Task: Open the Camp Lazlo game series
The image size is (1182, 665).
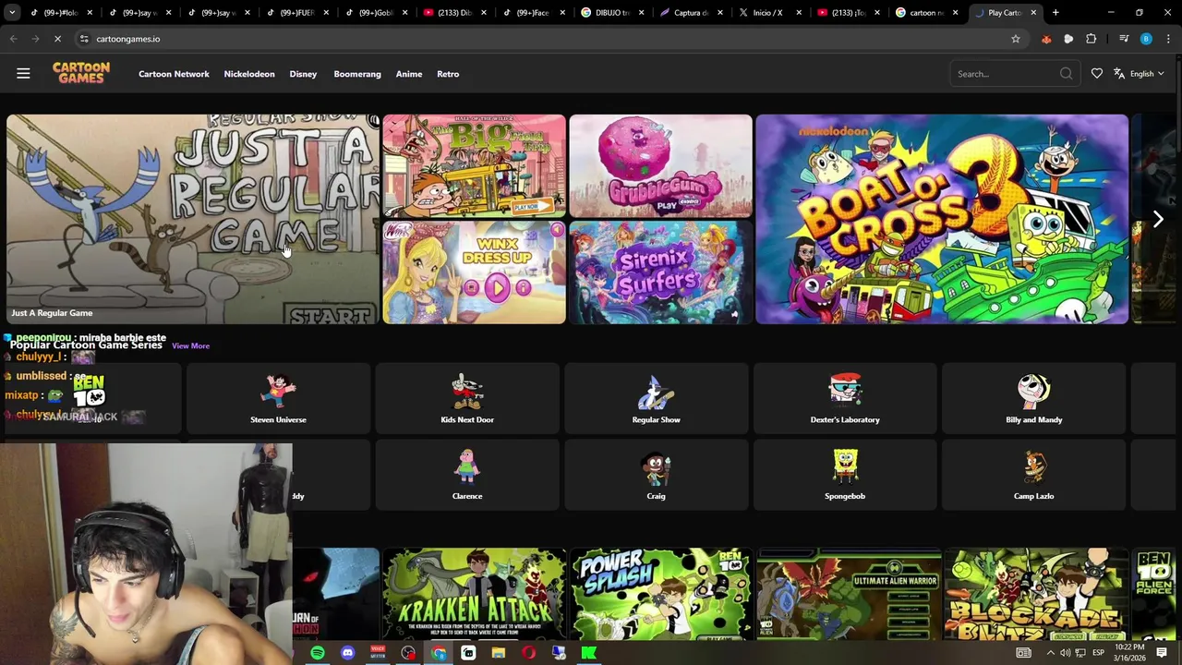Action: [x=1033, y=475]
